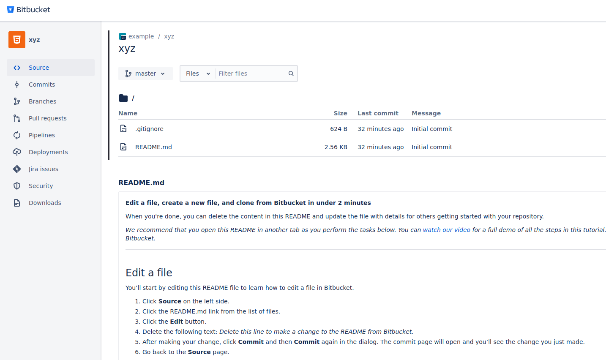The width and height of the screenshot is (606, 360).
Task: Click the Source code brackets icon
Action: [x=17, y=68]
